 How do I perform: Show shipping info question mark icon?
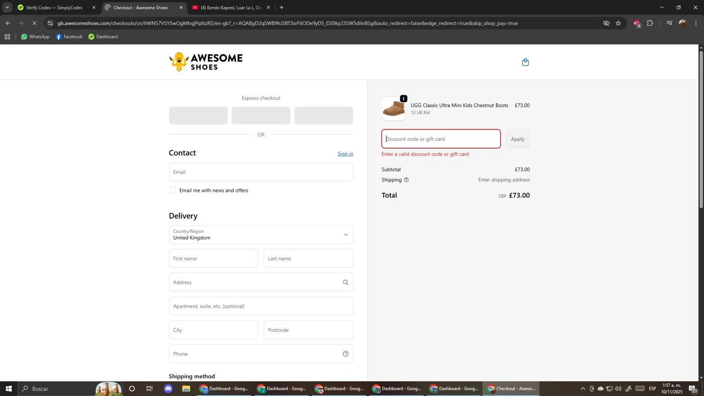point(406,180)
